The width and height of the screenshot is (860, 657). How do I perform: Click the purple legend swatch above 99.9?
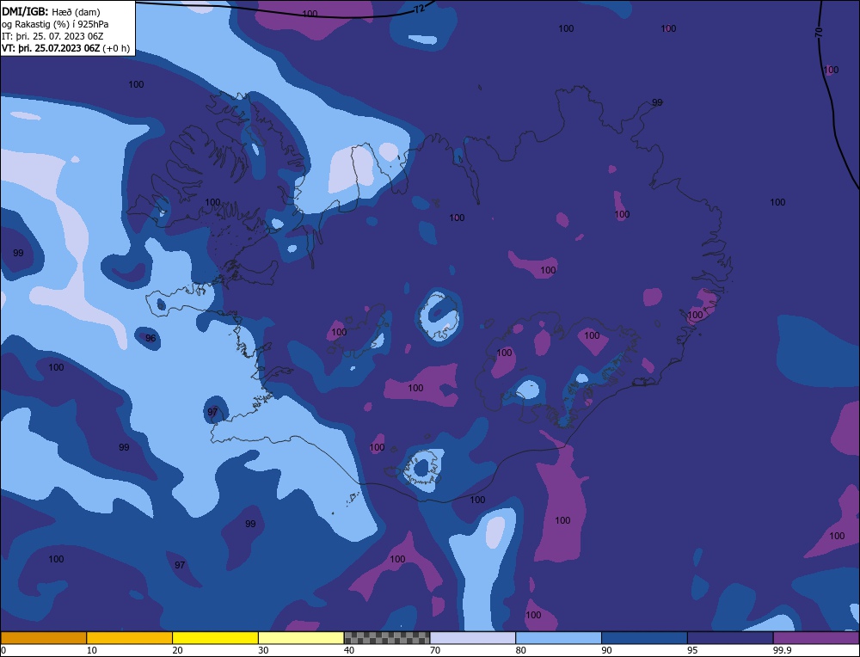tap(816, 637)
